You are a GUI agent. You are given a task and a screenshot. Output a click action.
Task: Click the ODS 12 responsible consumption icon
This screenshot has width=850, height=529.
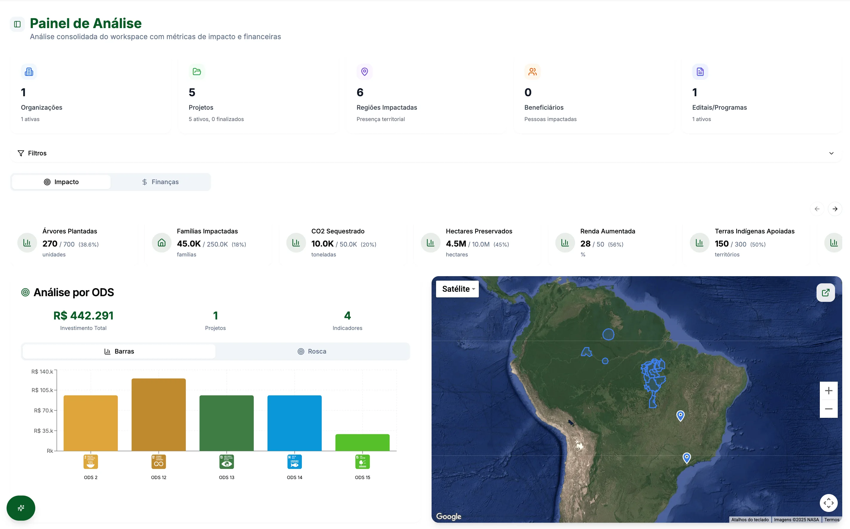[x=158, y=461]
